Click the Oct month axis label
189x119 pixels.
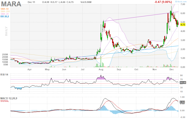136,70
